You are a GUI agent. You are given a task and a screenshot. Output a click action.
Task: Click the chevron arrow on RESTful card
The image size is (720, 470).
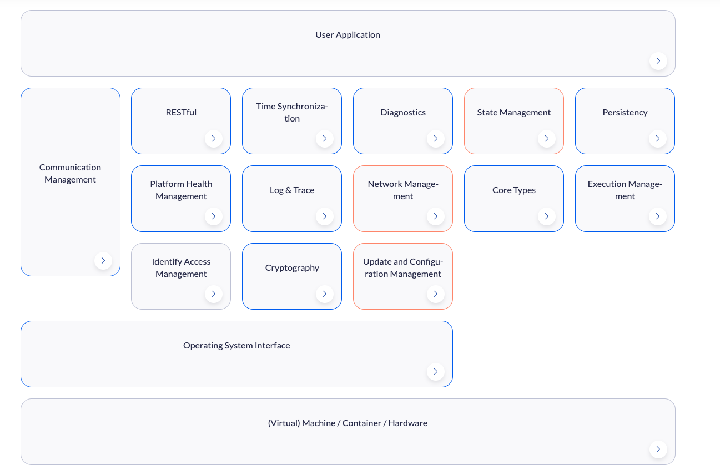pyautogui.click(x=214, y=139)
